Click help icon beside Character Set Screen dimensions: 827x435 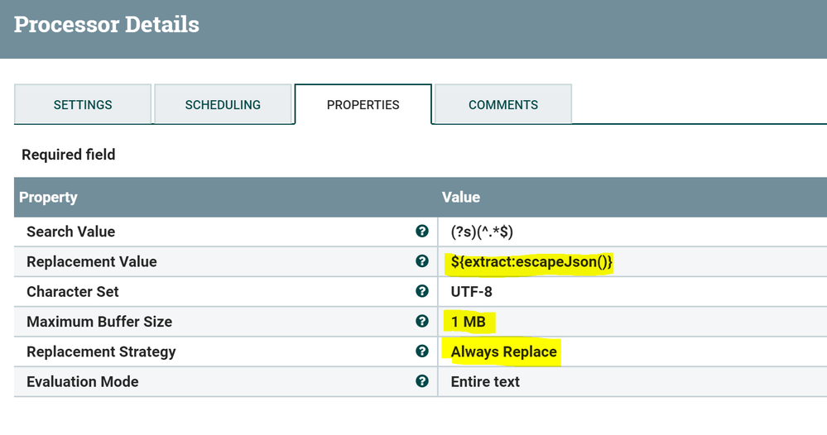click(422, 291)
